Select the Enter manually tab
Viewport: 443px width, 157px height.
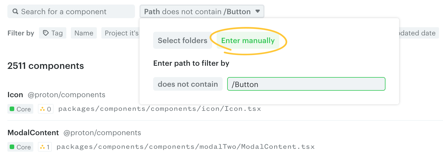tap(248, 41)
